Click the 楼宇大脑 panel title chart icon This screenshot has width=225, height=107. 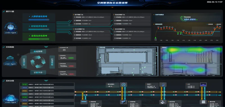(4, 12)
